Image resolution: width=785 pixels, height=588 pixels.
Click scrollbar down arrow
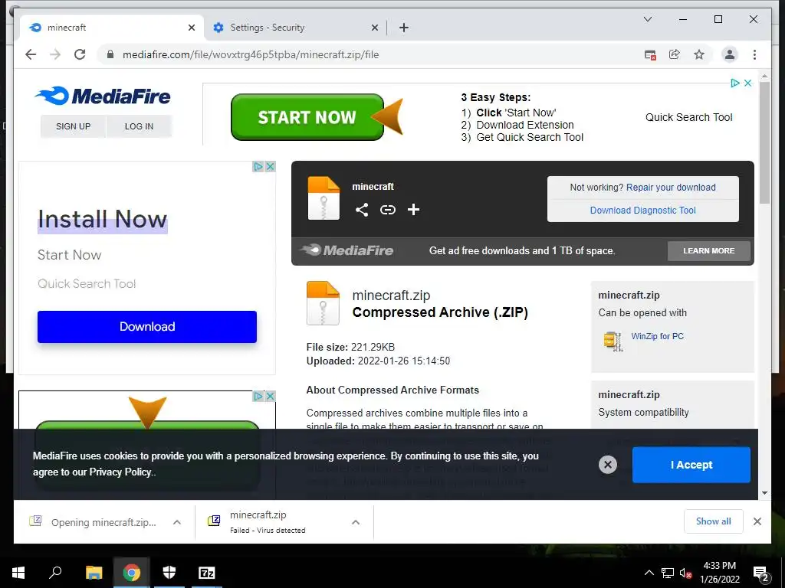click(764, 493)
